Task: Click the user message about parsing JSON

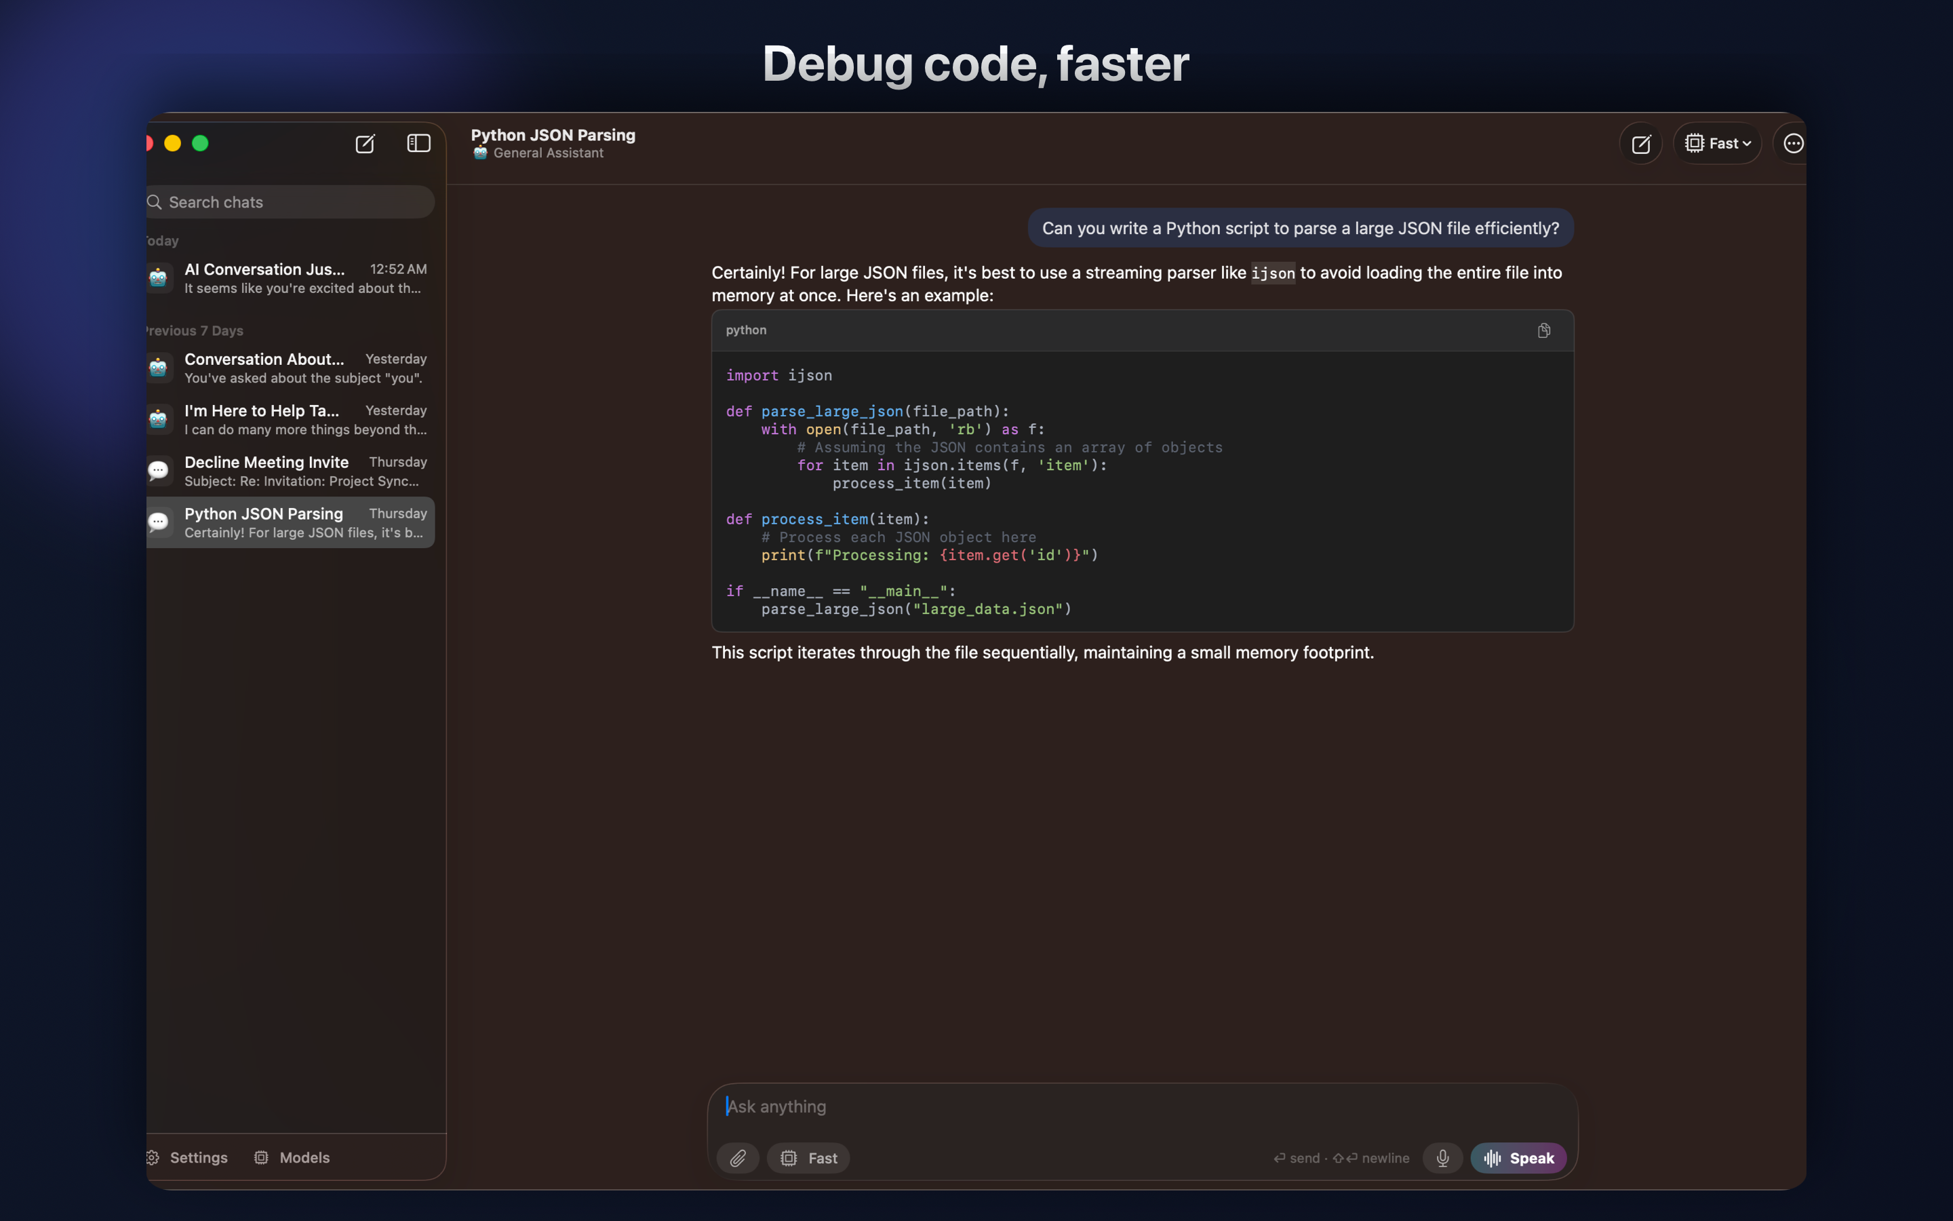Action: (1300, 229)
